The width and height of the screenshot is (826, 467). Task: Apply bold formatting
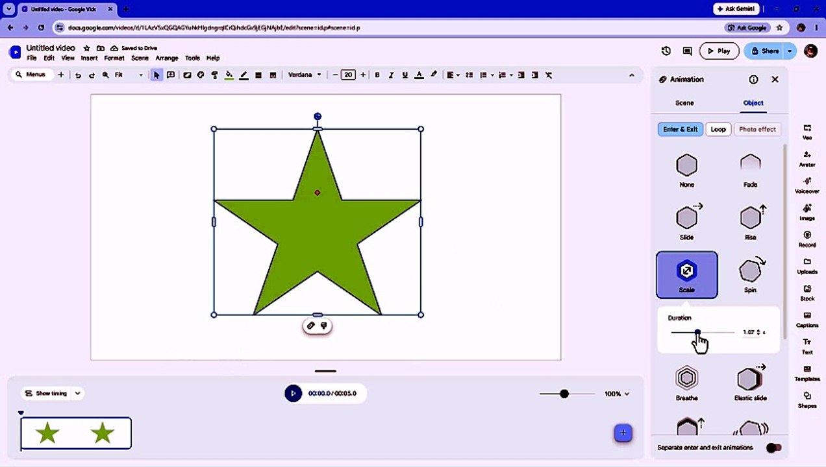pyautogui.click(x=377, y=75)
